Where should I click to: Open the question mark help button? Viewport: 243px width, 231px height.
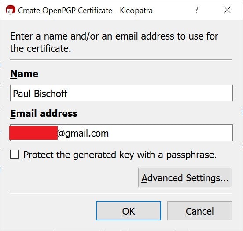pyautogui.click(x=196, y=10)
